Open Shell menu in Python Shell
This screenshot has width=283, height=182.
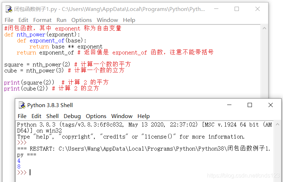pos(52,116)
